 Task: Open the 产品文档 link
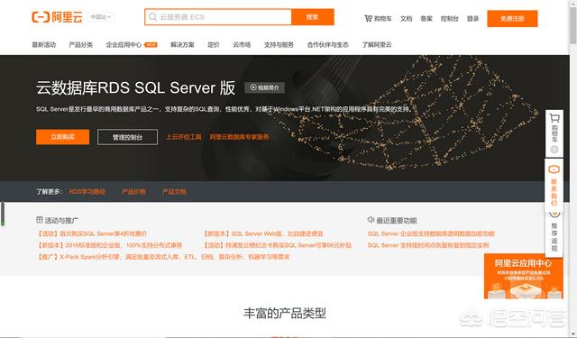point(174,192)
